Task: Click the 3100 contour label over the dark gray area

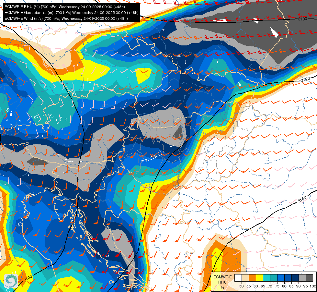Action: click(302, 19)
